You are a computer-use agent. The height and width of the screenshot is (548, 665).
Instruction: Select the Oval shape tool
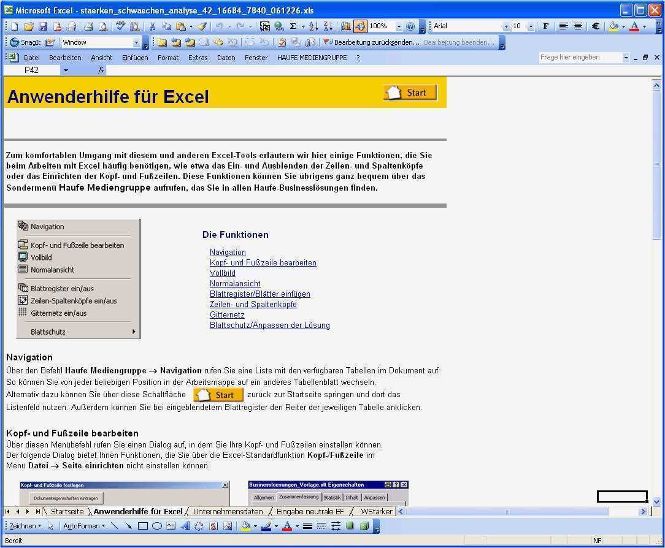click(158, 525)
